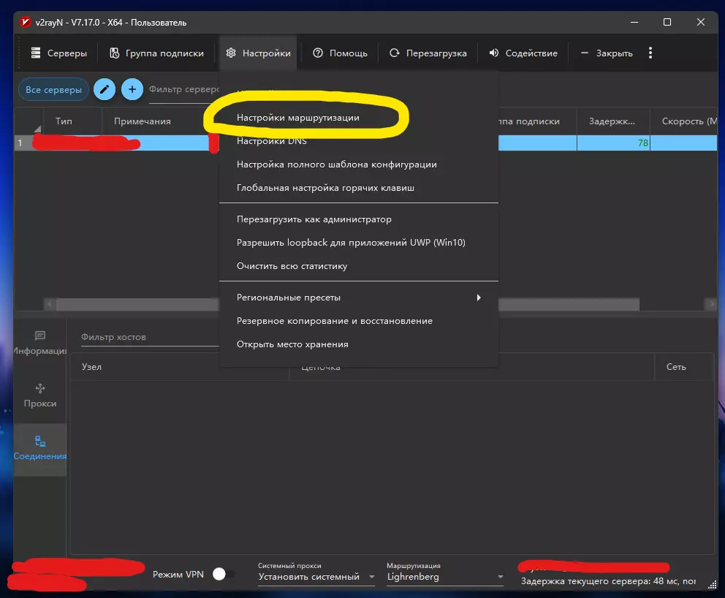
Task: Open the Содействие speaker menu
Action: [x=523, y=53]
